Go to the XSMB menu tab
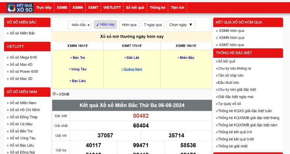The width and height of the screenshot is (290, 154). coord(62,7)
